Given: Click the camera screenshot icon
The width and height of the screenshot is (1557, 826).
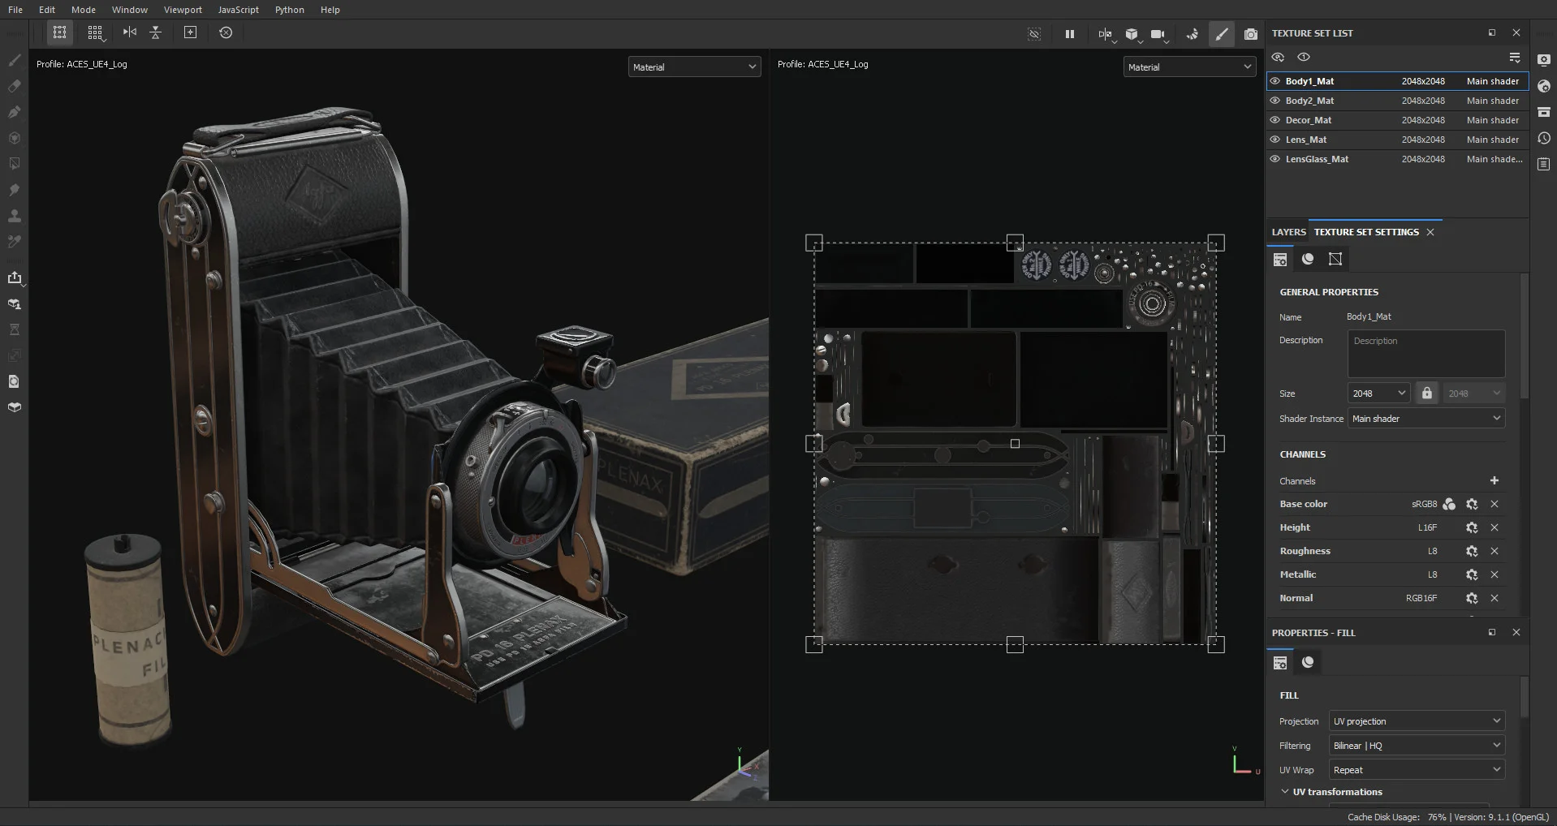Looking at the screenshot, I should click(1251, 34).
